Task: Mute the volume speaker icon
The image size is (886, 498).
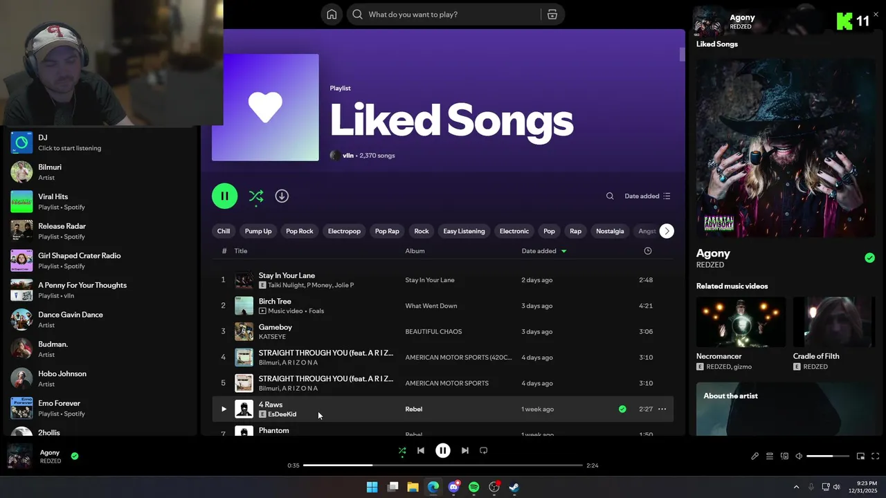Action: point(799,456)
